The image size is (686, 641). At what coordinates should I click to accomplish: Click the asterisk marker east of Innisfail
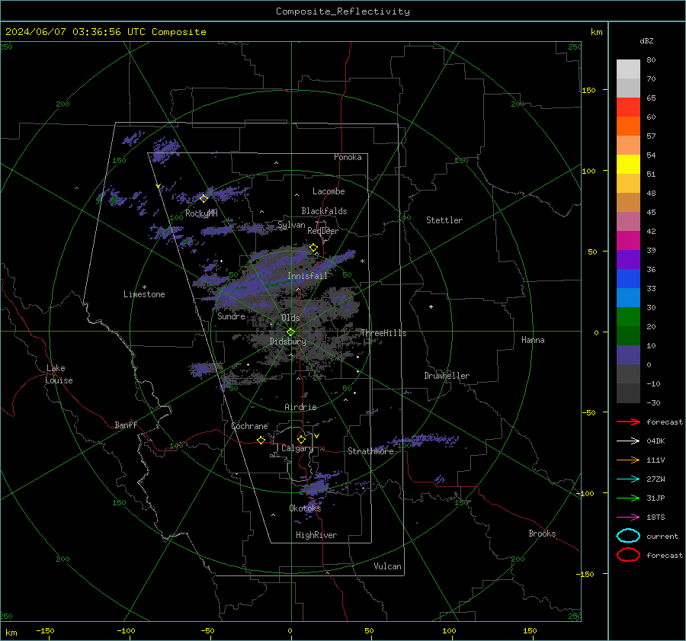coord(362,261)
